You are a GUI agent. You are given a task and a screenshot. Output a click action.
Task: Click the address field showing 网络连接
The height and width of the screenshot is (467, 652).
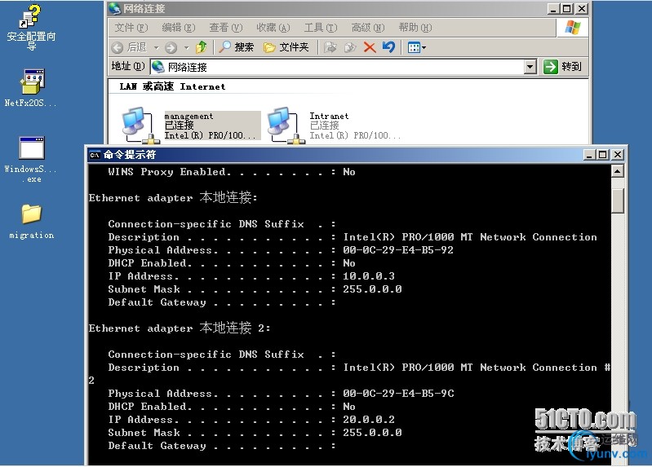coord(343,67)
